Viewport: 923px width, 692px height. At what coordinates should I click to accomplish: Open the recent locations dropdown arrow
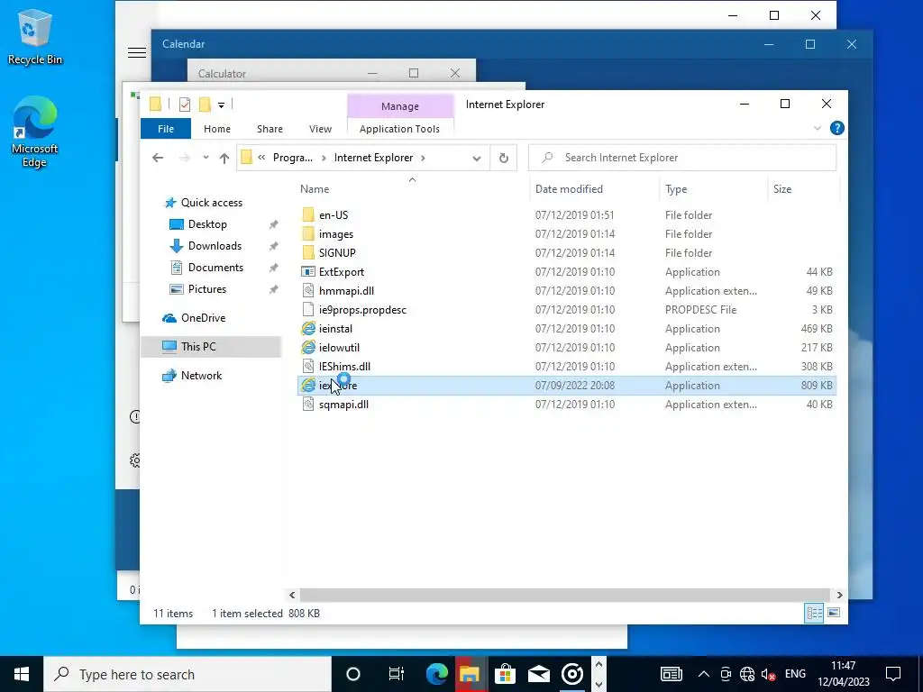206,158
